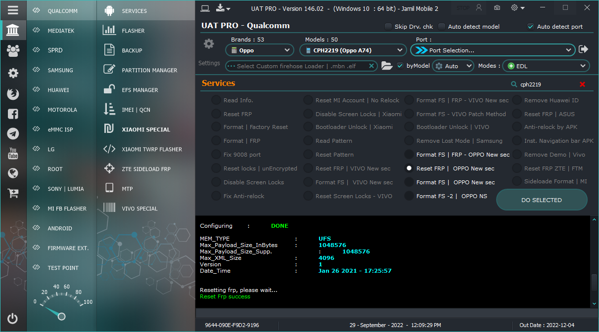The width and height of the screenshot is (599, 332).
Task: Select the bank building sidebar icon
Action: [13, 31]
